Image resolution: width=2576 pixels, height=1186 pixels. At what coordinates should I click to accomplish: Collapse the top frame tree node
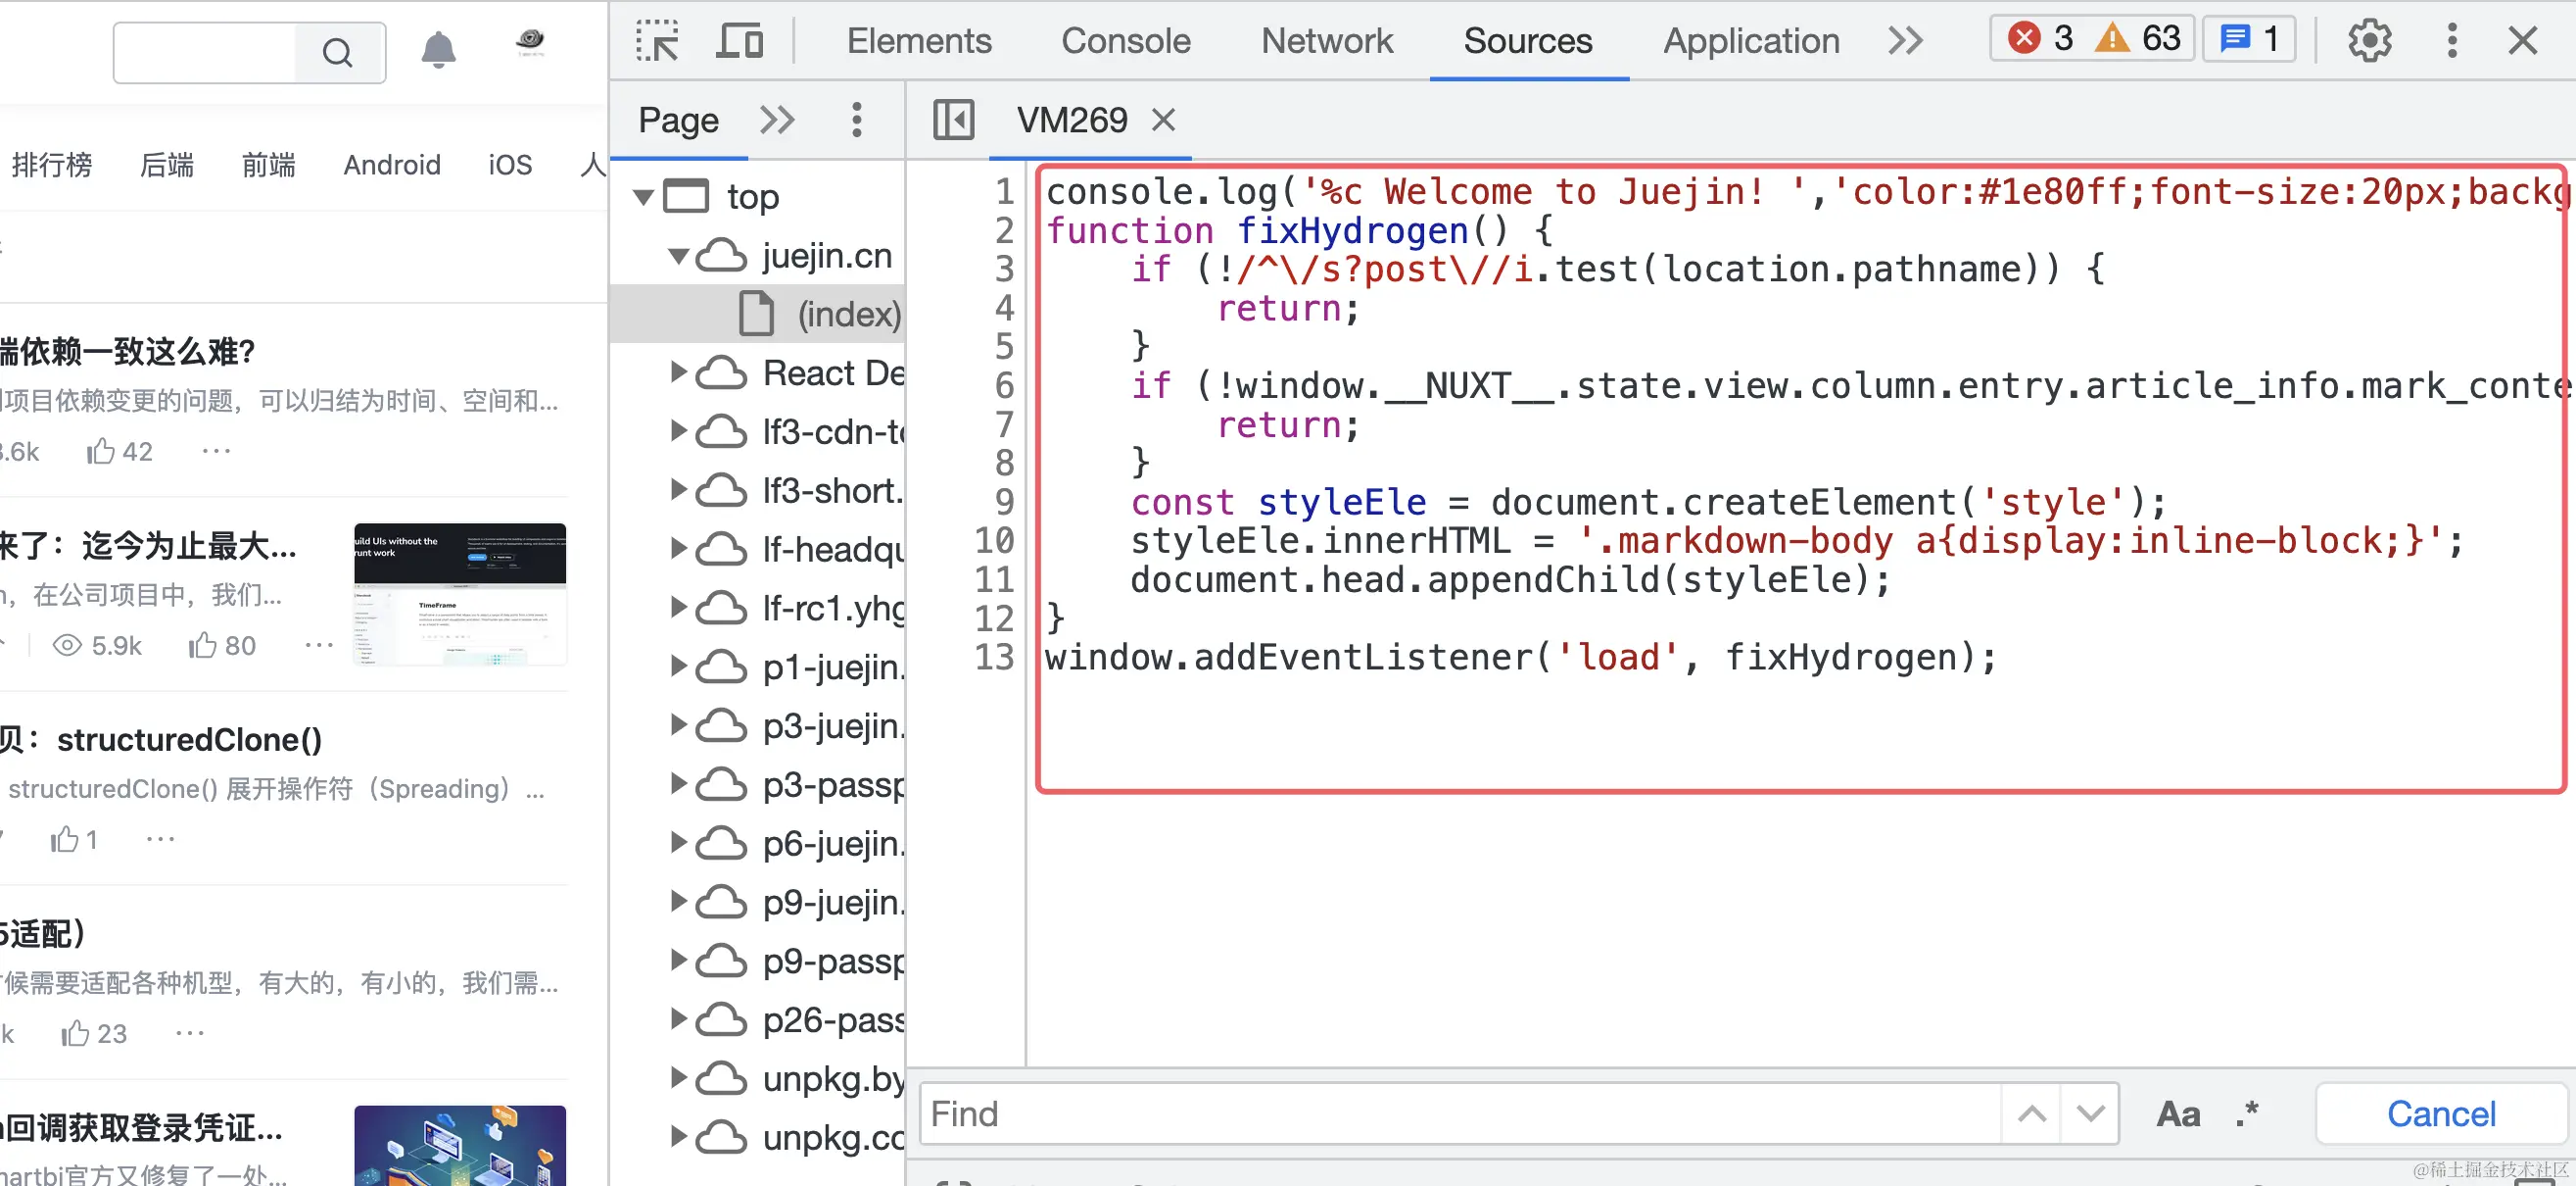tap(644, 197)
